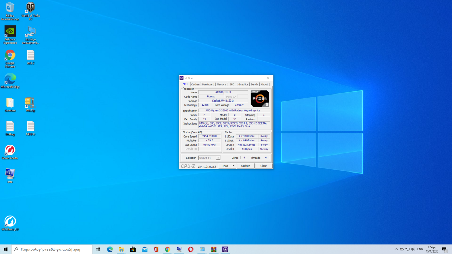Click the Core Voltage value 0.936 V
This screenshot has height=254, width=452.
pos(239,105)
